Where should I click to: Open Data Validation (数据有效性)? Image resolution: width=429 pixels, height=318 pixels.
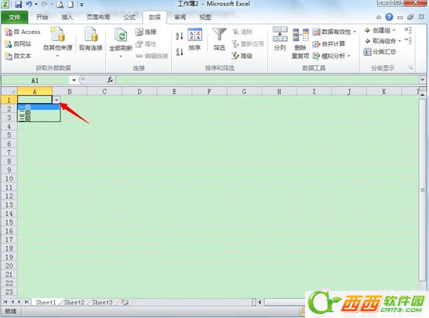coord(332,32)
